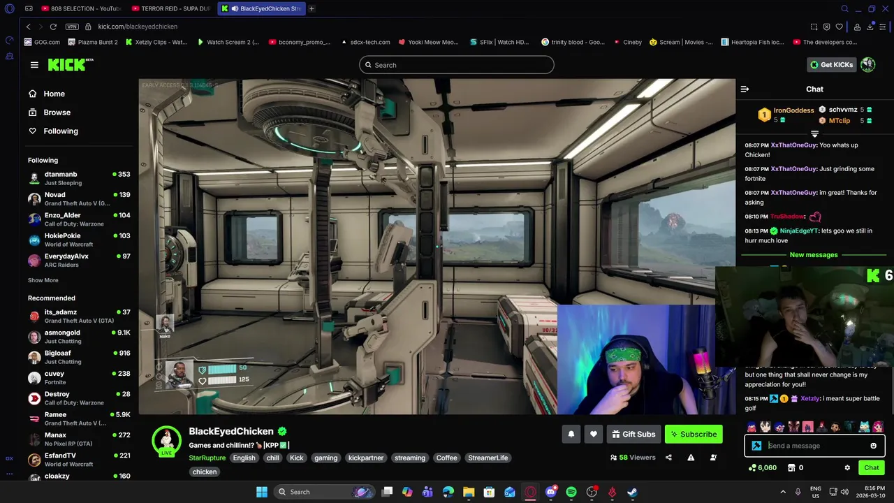Image resolution: width=894 pixels, height=503 pixels.
Task: Go back in browser history
Action: click(x=28, y=27)
